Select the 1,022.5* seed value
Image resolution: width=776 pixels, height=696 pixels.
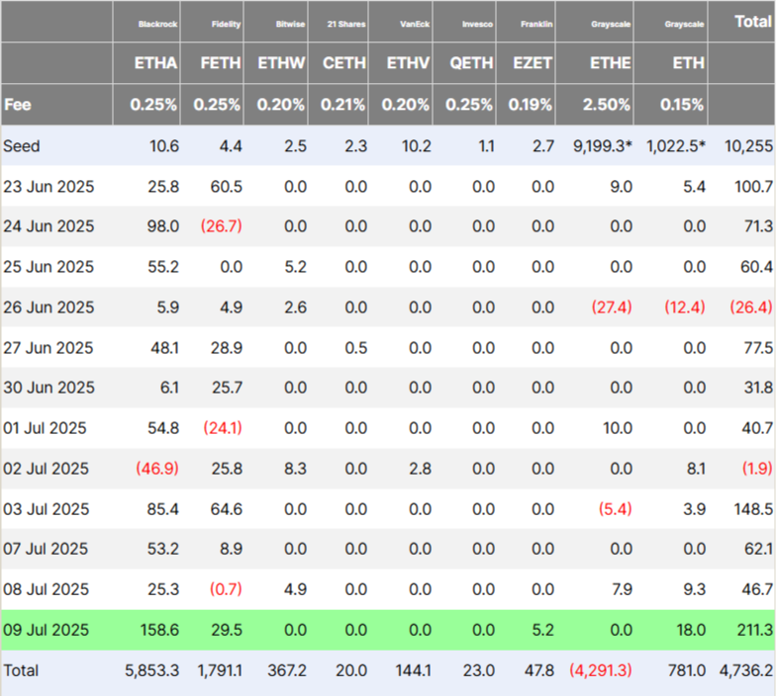676,146
